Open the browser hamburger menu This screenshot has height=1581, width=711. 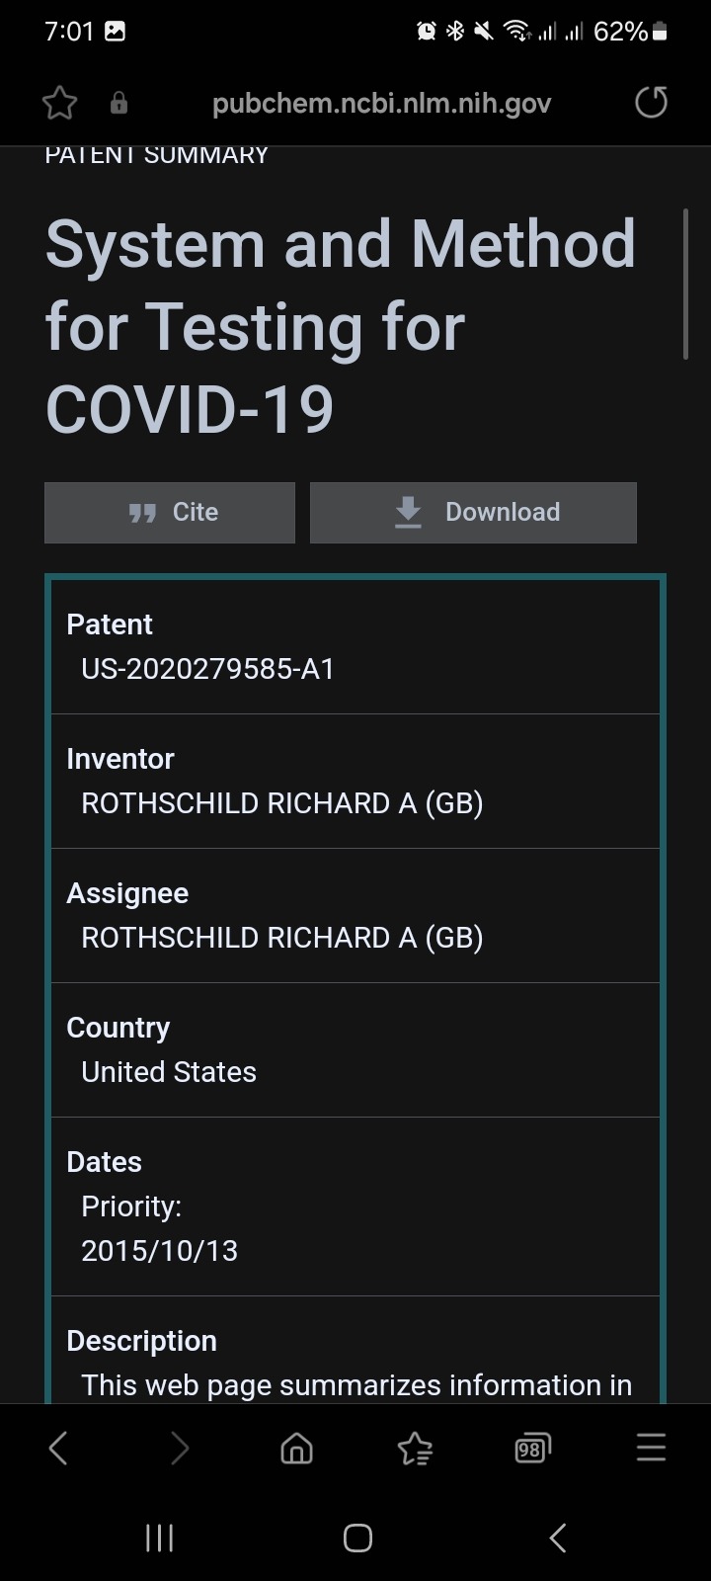651,1448
